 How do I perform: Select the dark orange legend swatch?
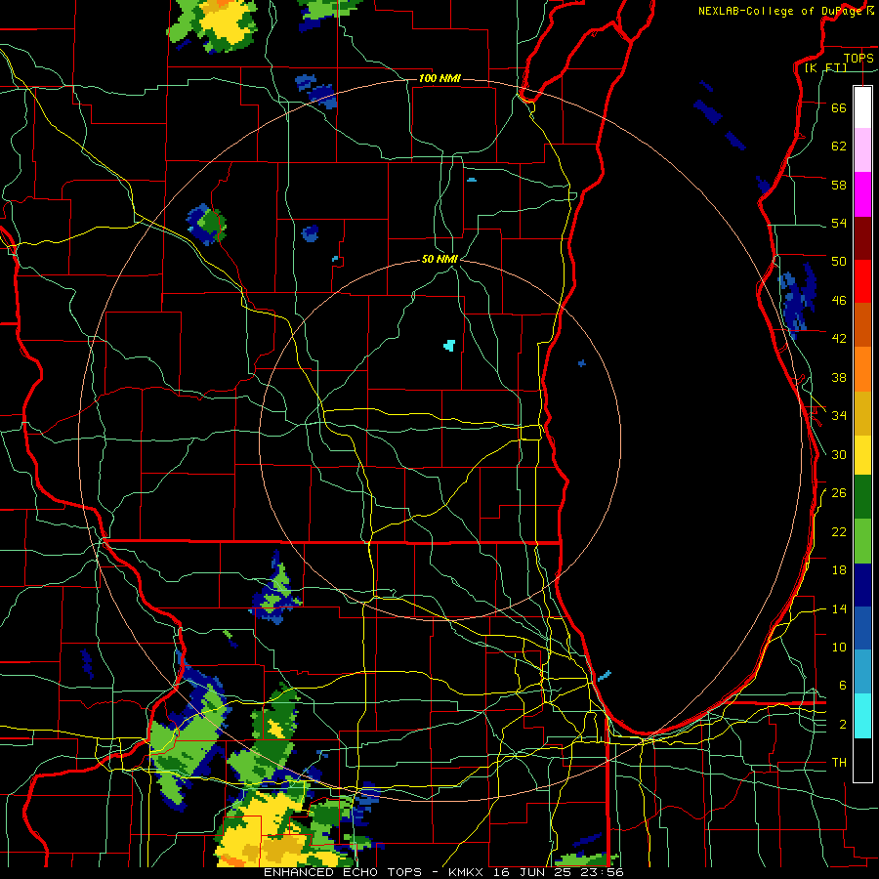point(862,324)
